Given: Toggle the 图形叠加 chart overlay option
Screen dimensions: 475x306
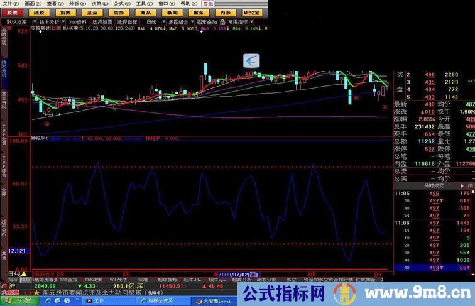Looking at the screenshot, I should [206, 21].
